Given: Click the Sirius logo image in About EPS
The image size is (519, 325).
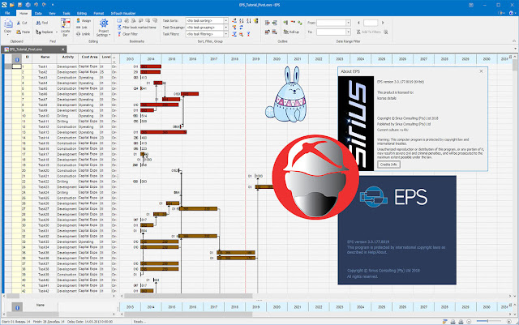Looking at the screenshot, I should tap(356, 123).
